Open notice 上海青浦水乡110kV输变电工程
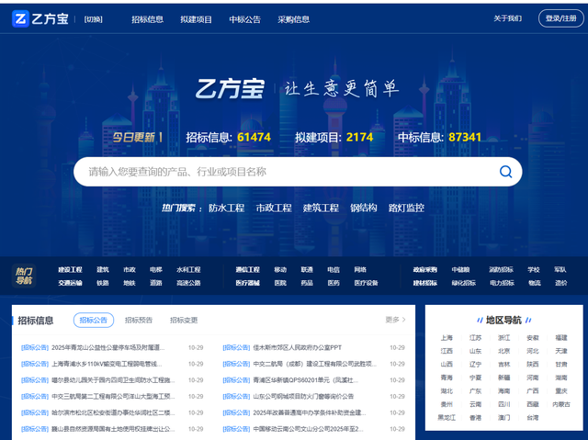 pos(107,364)
